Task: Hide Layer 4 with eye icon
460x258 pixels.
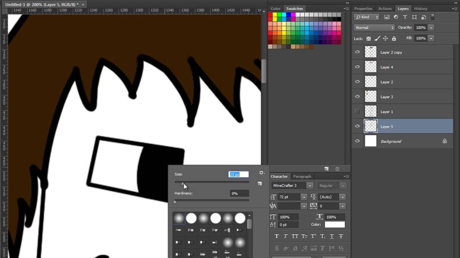Action: pyautogui.click(x=357, y=67)
